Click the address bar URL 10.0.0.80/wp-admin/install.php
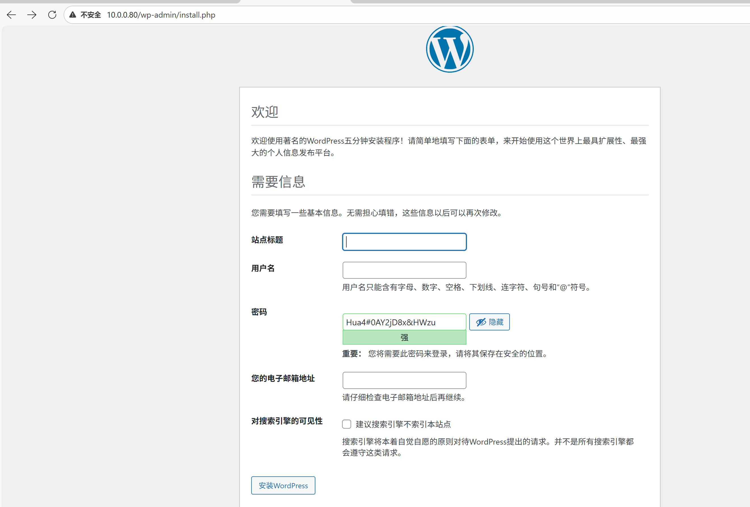The width and height of the screenshot is (750, 507). (x=161, y=15)
